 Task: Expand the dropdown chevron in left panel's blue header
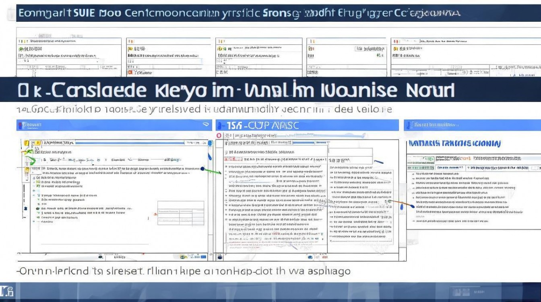pos(206,125)
